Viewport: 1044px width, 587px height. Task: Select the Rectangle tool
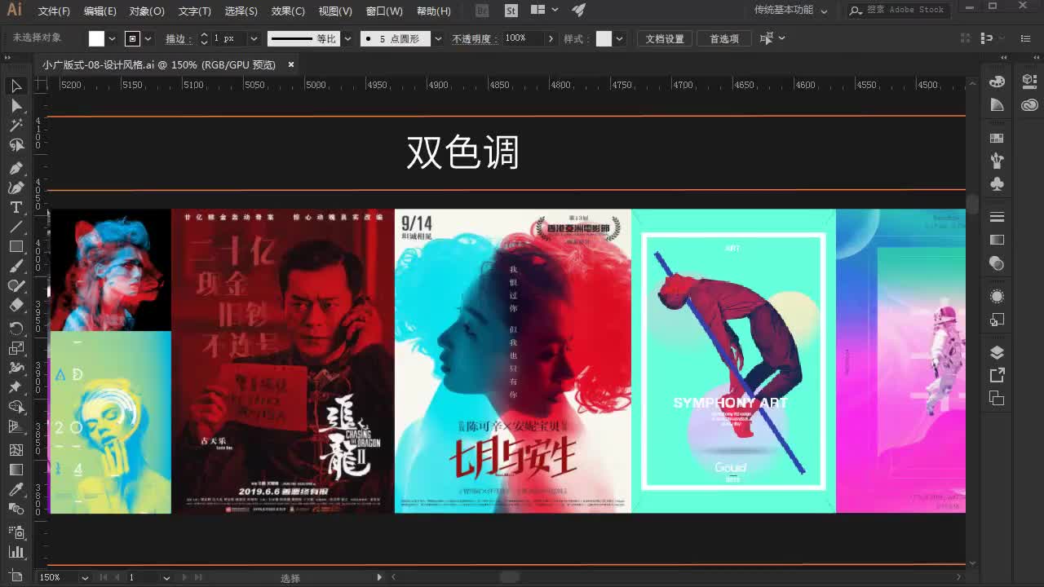[16, 246]
